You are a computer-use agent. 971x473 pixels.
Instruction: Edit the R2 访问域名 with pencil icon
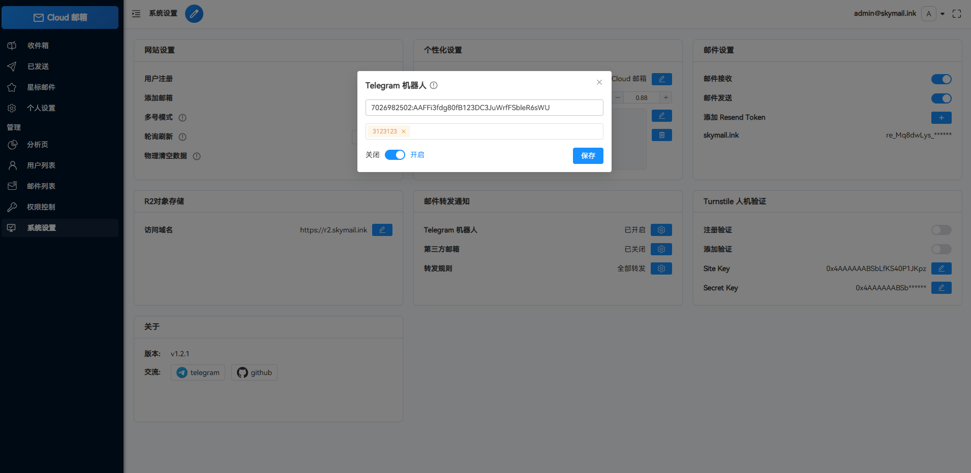(382, 230)
